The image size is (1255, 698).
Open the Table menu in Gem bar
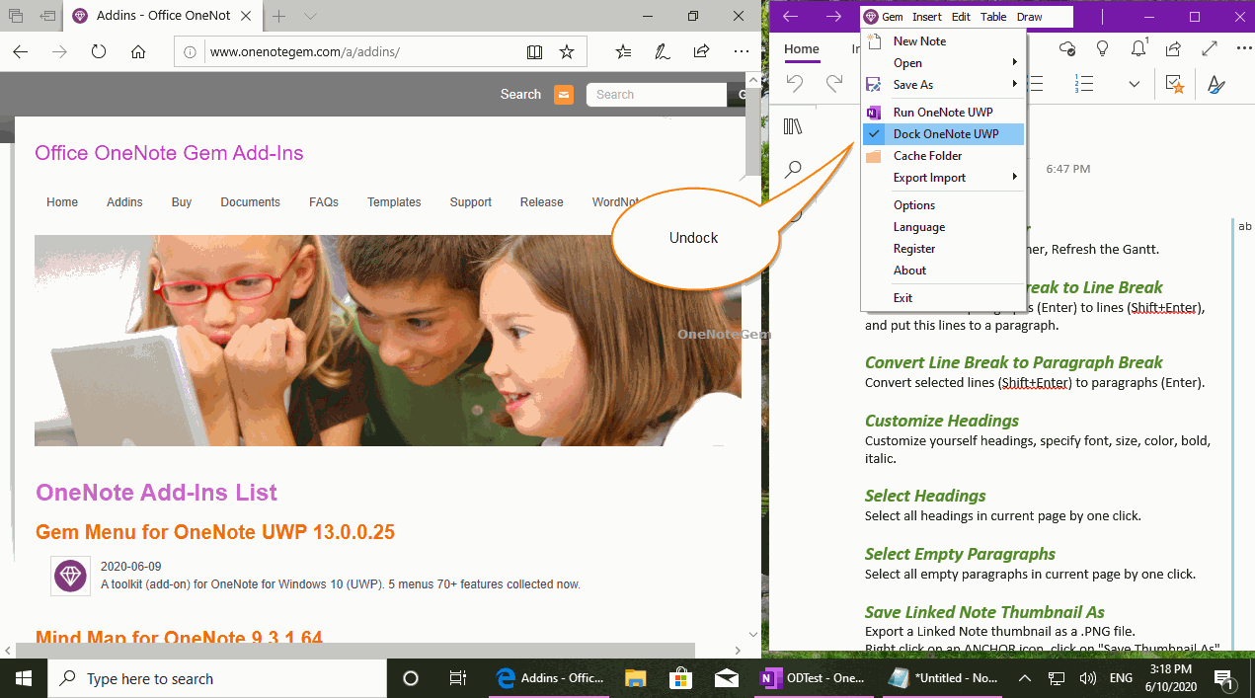pos(993,17)
